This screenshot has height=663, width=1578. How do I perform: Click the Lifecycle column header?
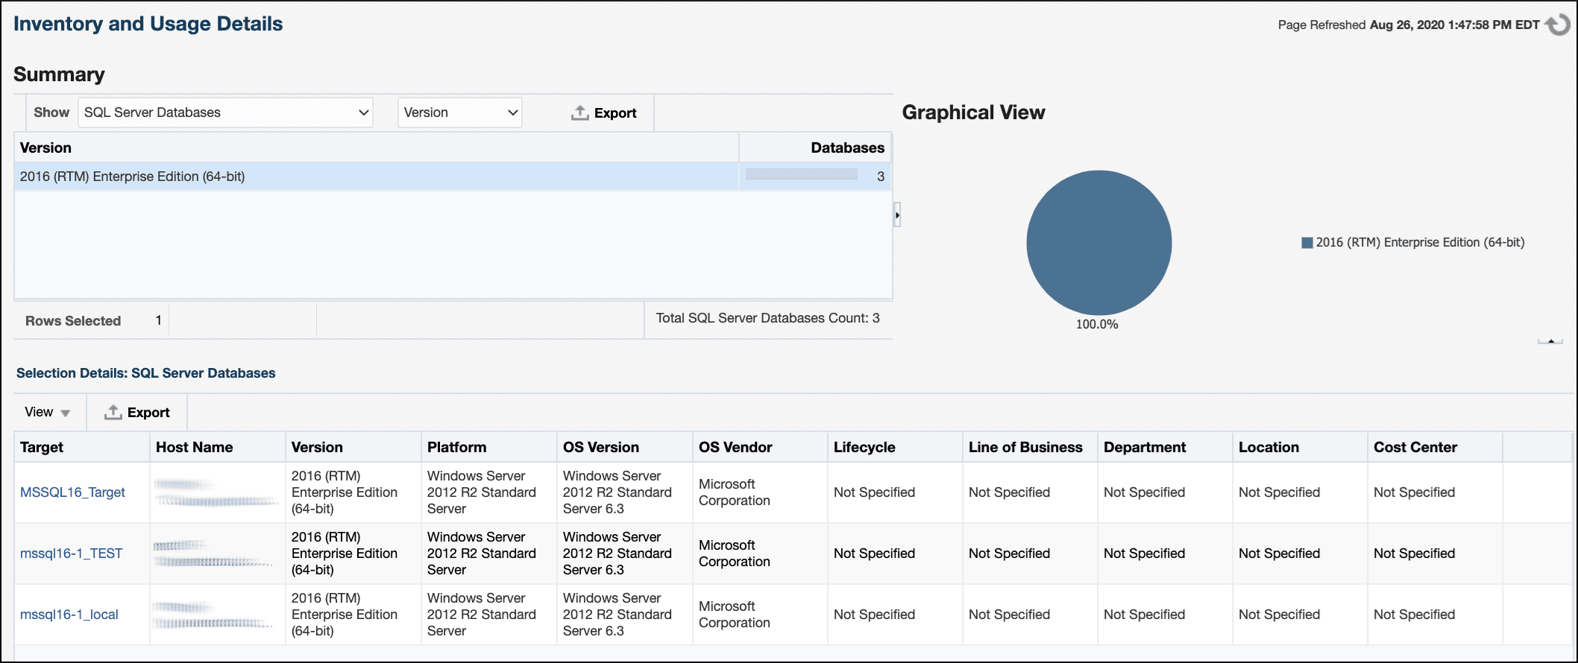click(864, 447)
